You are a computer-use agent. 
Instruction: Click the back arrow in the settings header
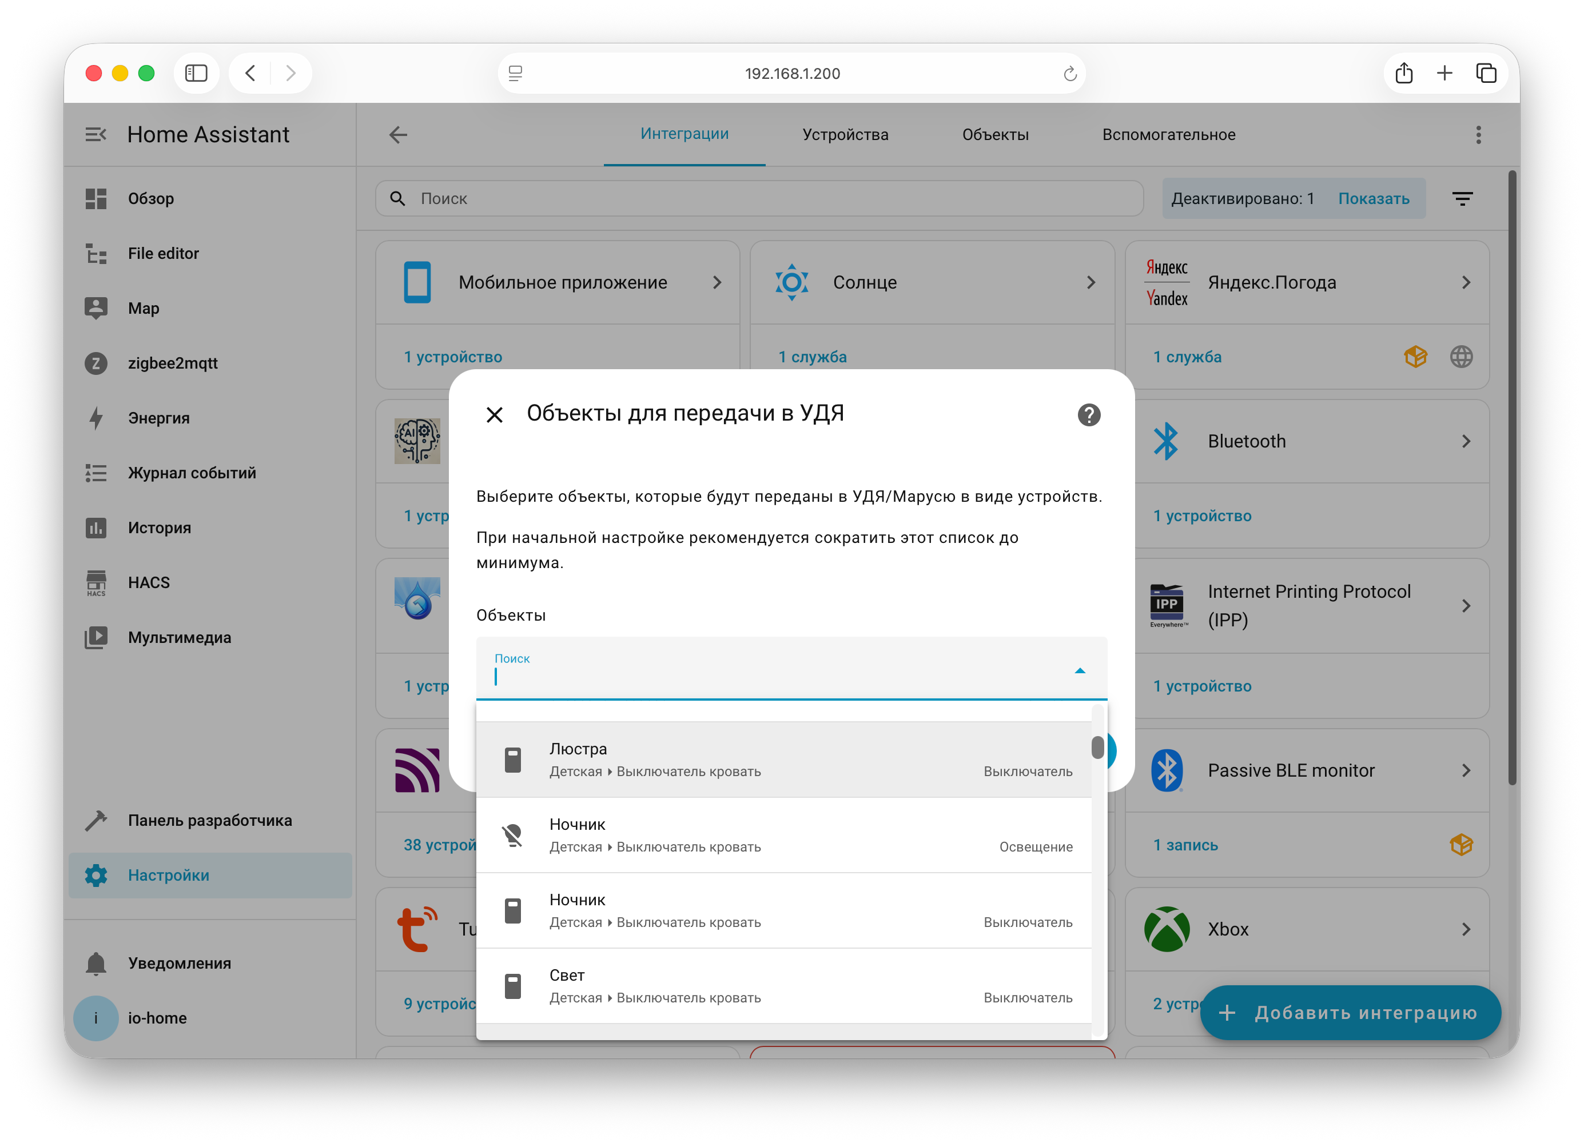point(398,135)
